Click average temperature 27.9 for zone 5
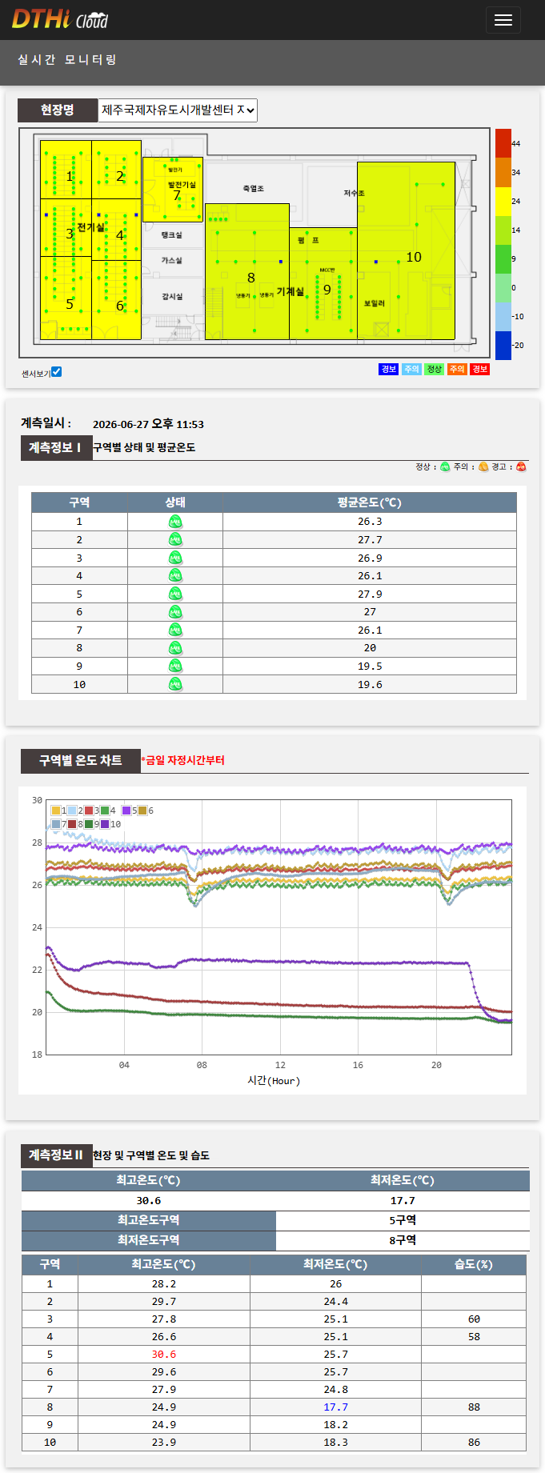Viewport: 545px width, 1473px height. point(370,594)
